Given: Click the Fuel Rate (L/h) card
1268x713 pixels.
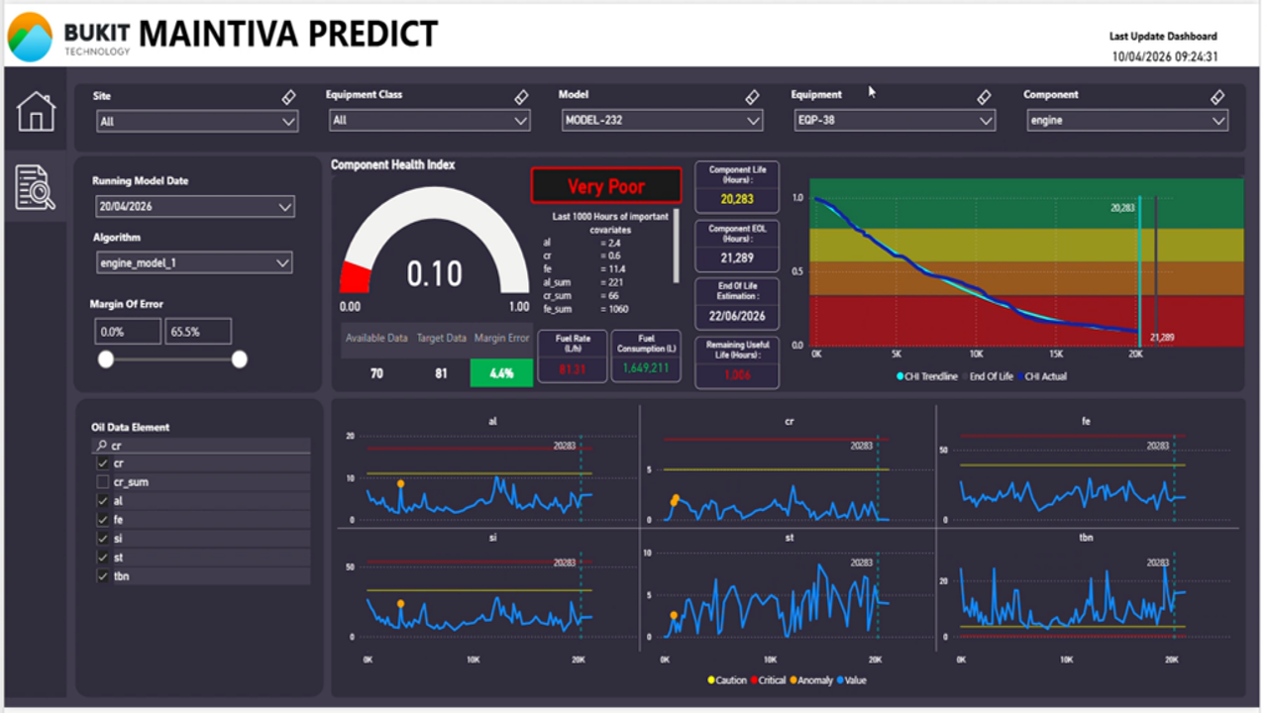Looking at the screenshot, I should [x=572, y=356].
